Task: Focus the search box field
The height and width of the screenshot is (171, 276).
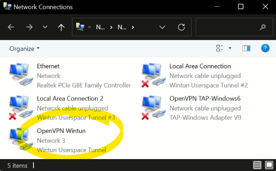Action: pyautogui.click(x=234, y=27)
